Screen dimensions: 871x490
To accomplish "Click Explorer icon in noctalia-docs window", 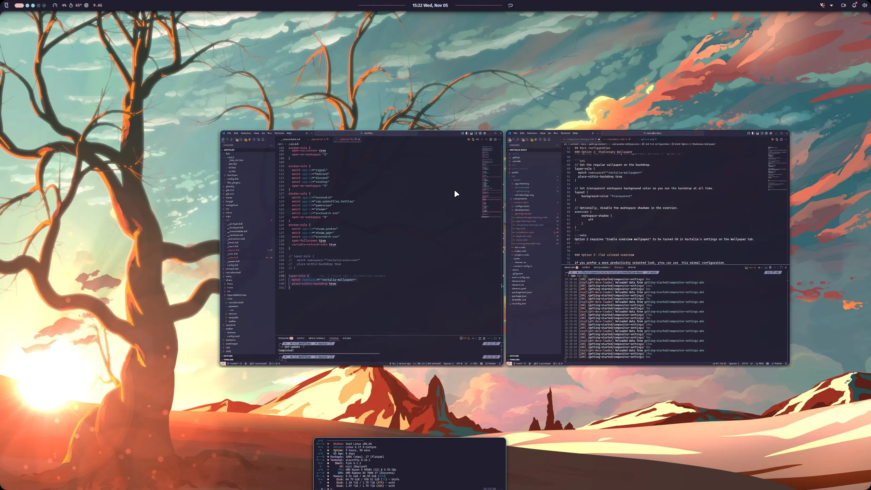I will click(509, 140).
